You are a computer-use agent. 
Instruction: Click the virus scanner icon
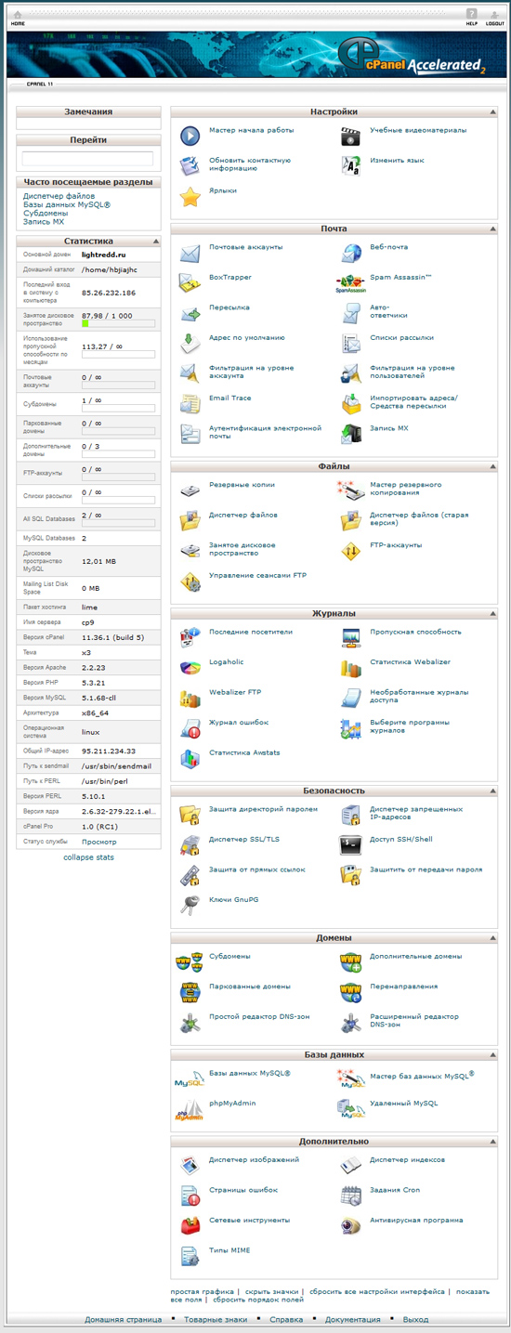click(350, 1225)
